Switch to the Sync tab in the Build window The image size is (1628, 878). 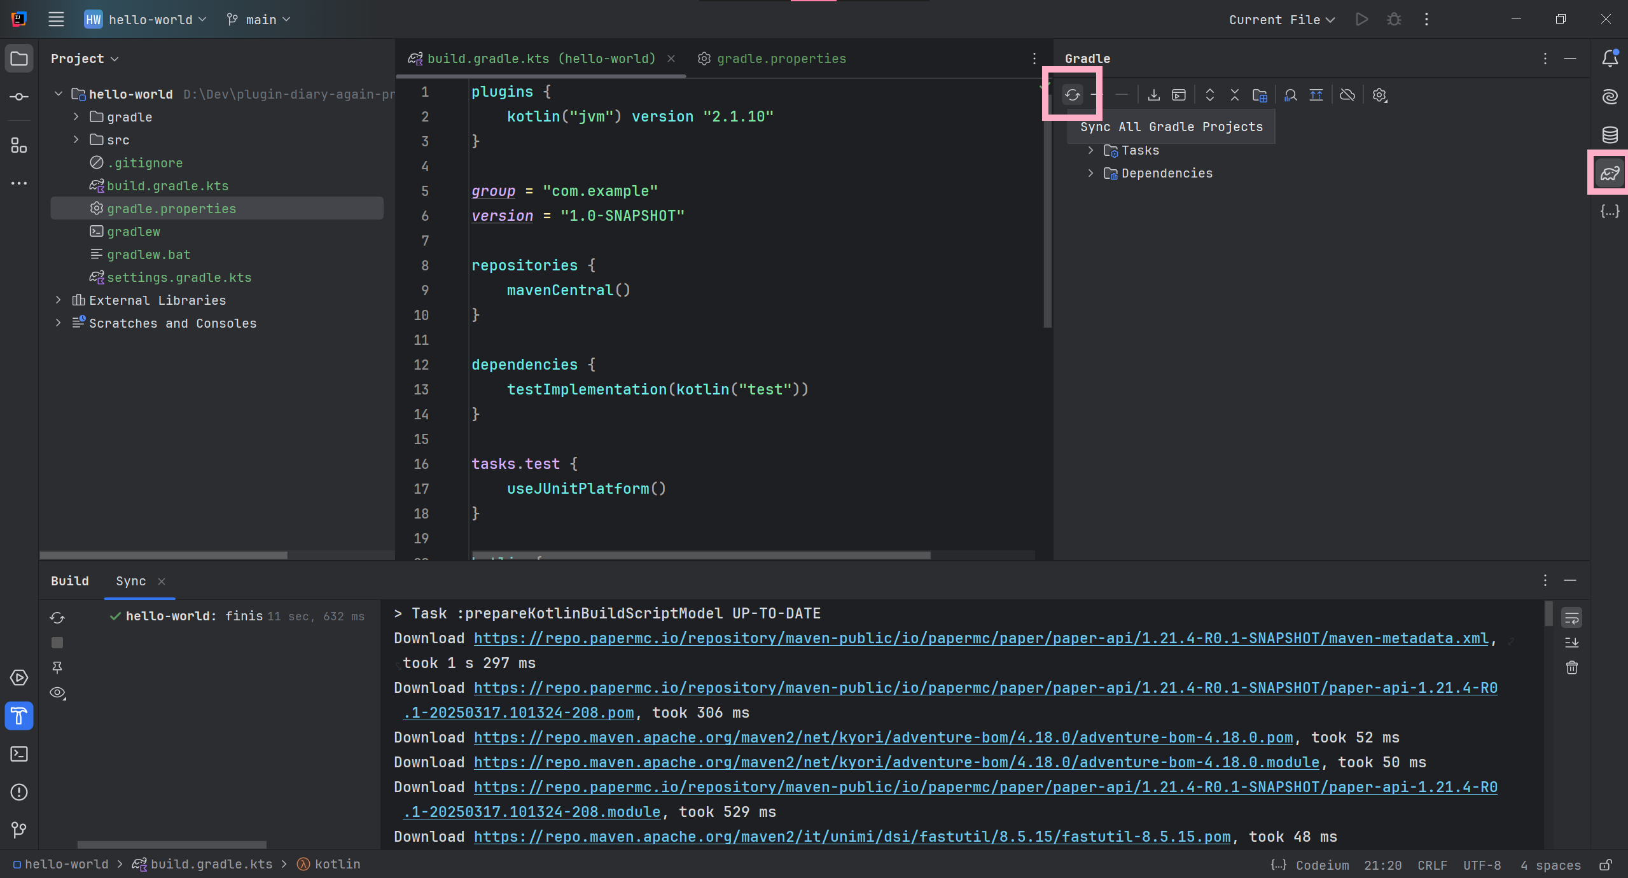[130, 581]
